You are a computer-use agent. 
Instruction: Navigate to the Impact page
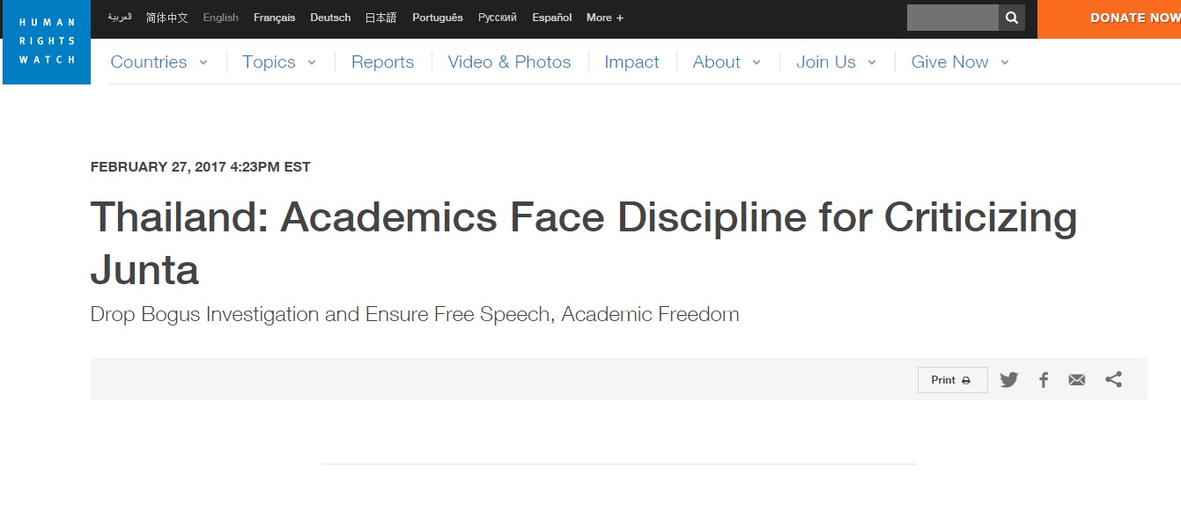[x=631, y=62]
